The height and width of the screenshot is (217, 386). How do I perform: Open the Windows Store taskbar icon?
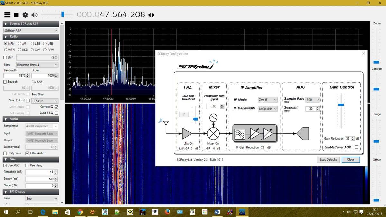[68, 212]
